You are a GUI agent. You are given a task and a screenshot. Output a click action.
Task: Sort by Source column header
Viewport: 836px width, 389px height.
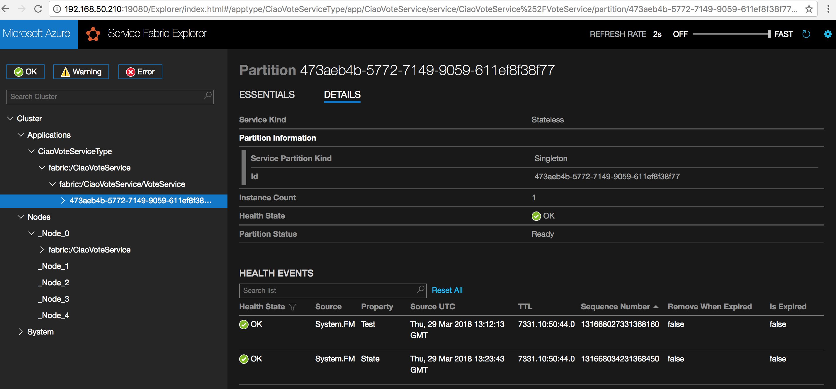tap(328, 307)
